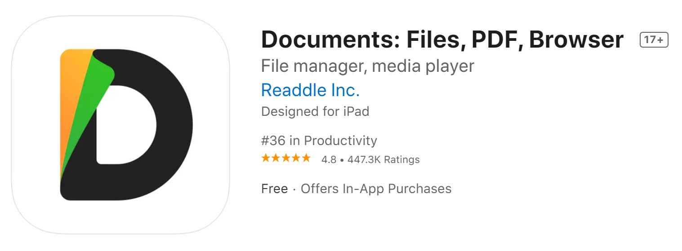Click the 17+ age rating badge
The width and height of the screenshot is (682, 251).
pos(654,40)
